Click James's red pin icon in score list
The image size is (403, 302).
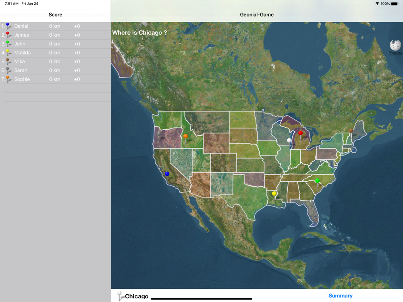[x=8, y=35]
